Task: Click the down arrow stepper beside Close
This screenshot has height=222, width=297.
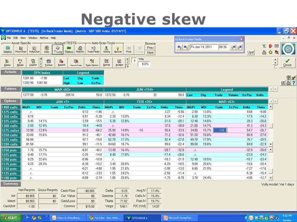Action: click(x=275, y=63)
